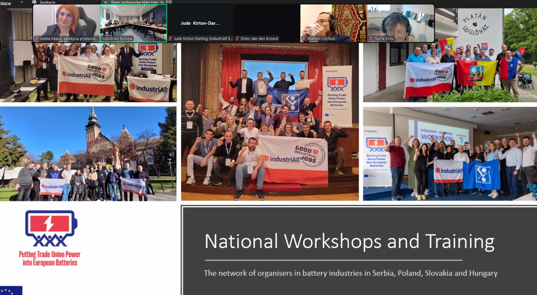The height and width of the screenshot is (295, 537).
Task: Click muted mic icon beside Jude Kirton-Darling label
Action: tap(170, 38)
